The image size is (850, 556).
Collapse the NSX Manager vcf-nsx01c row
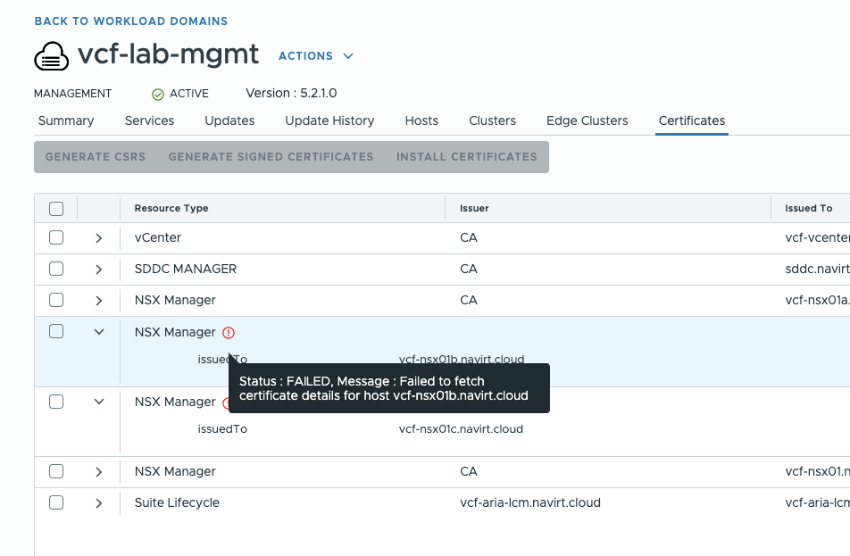[x=98, y=402]
